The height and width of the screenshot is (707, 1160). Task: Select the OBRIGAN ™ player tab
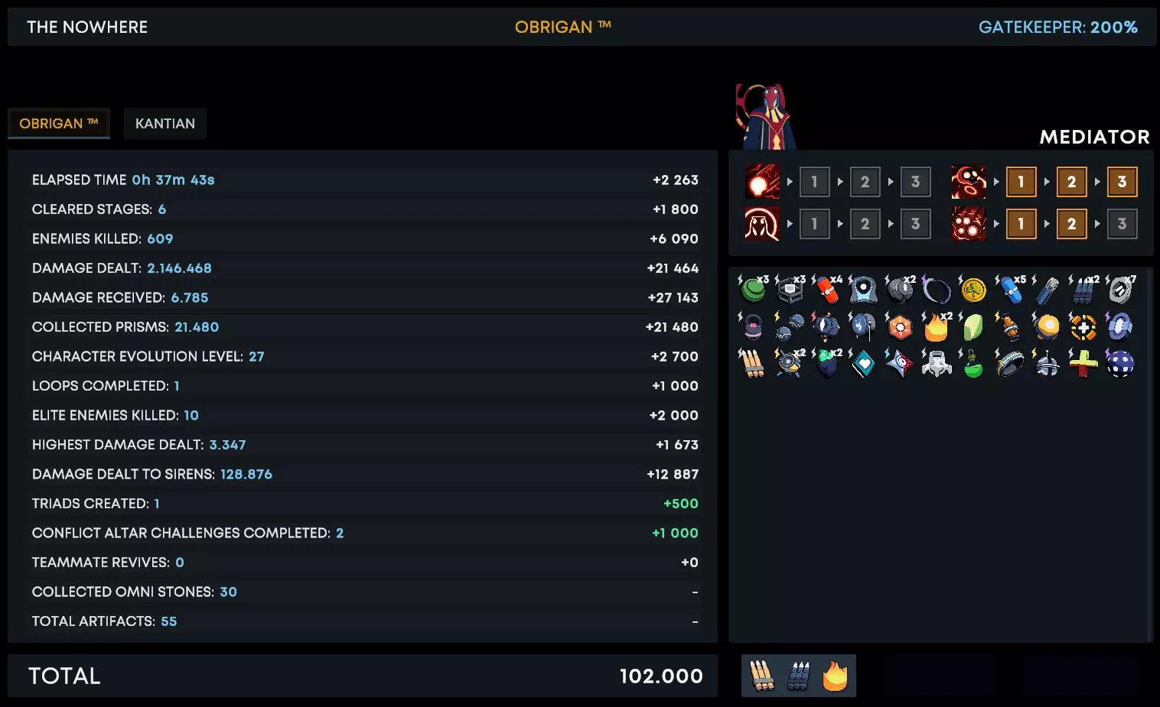(59, 124)
